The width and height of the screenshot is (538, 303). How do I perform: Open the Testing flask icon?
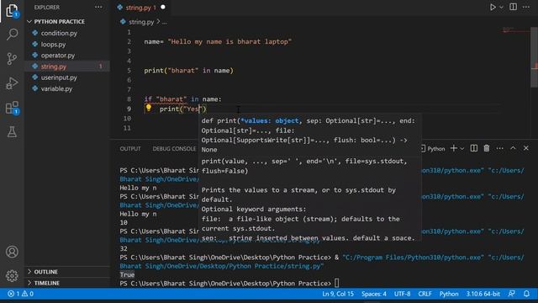click(x=12, y=132)
